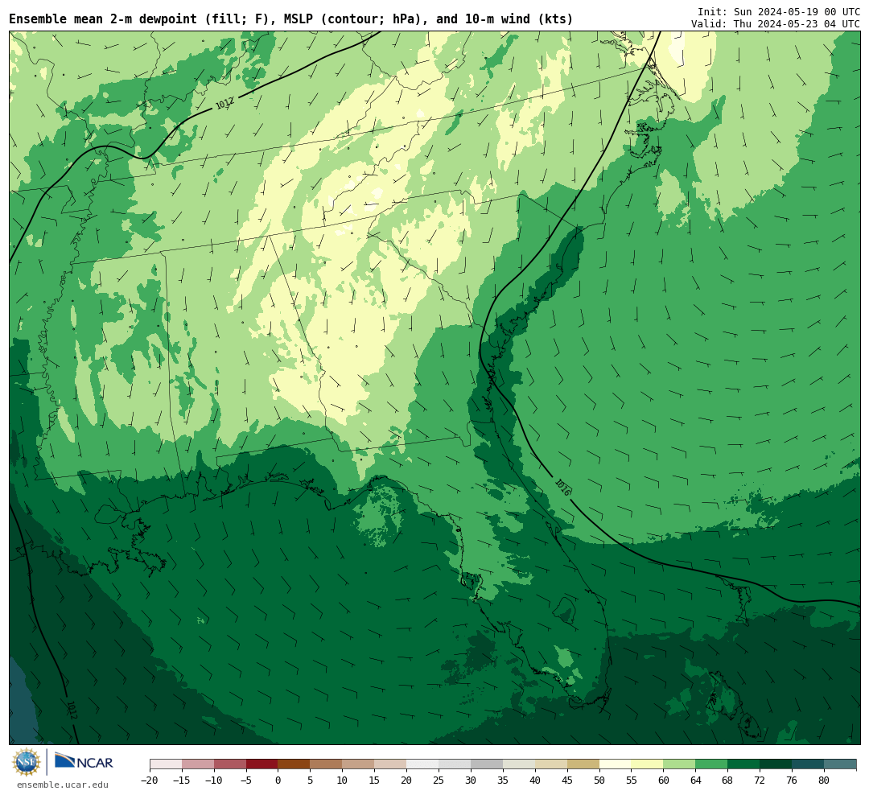This screenshot has width=869, height=795.
Task: Open the ensemble.ucar.edu link text
Action: (x=62, y=785)
